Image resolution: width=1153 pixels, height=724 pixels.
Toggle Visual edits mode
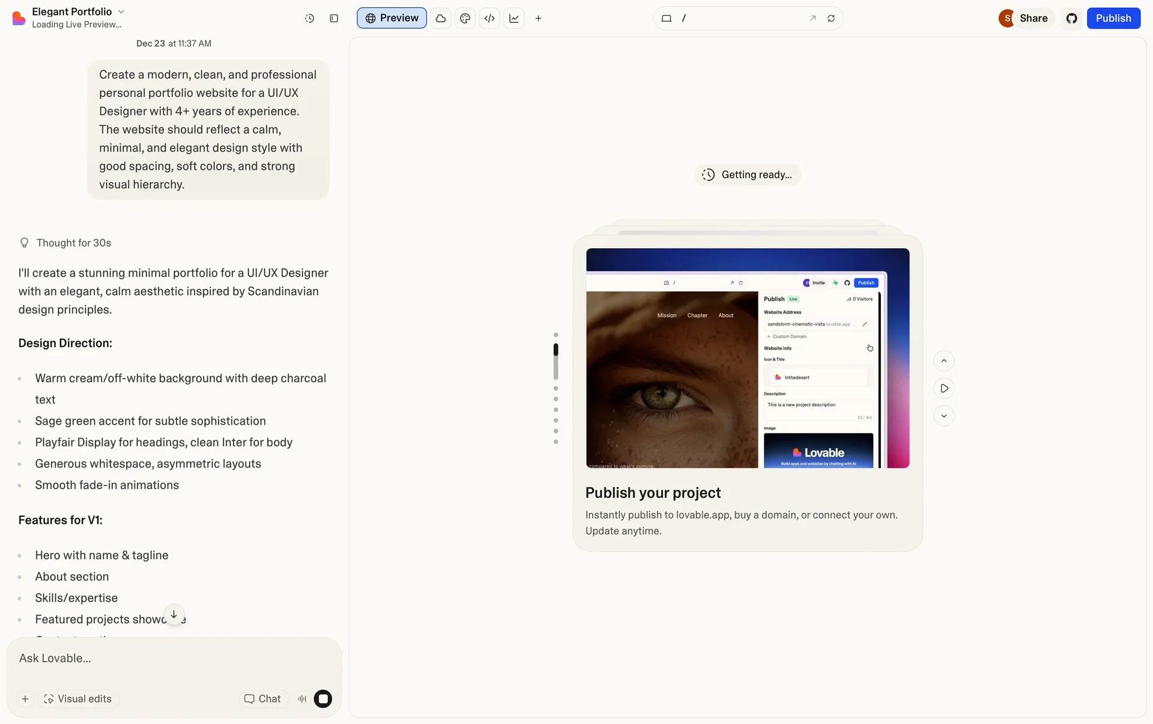click(x=78, y=699)
